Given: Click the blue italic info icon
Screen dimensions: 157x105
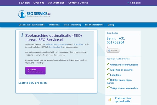Looking at the screenshot, I should pyautogui.click(x=23, y=35).
